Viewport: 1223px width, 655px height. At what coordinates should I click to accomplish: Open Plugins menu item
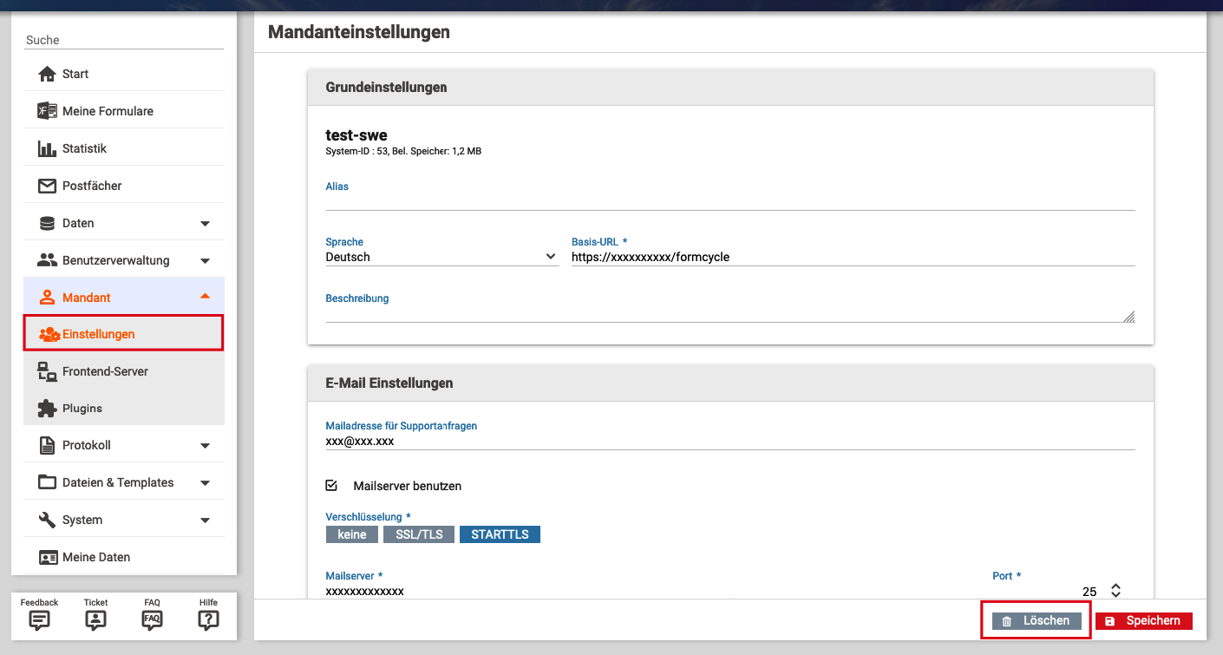[x=82, y=408]
